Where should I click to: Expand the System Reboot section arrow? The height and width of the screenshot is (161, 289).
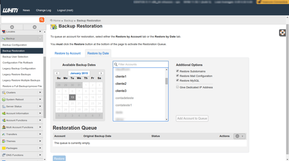pos(40,99)
